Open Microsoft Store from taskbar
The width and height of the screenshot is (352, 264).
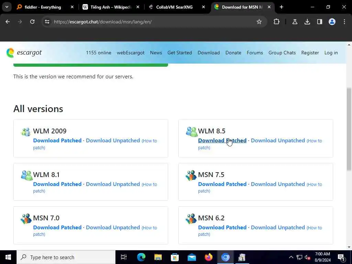pos(175,257)
